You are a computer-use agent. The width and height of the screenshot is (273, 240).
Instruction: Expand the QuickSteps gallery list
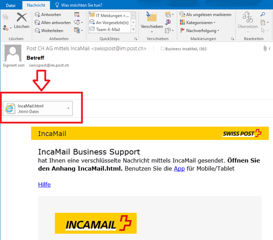(x=133, y=30)
